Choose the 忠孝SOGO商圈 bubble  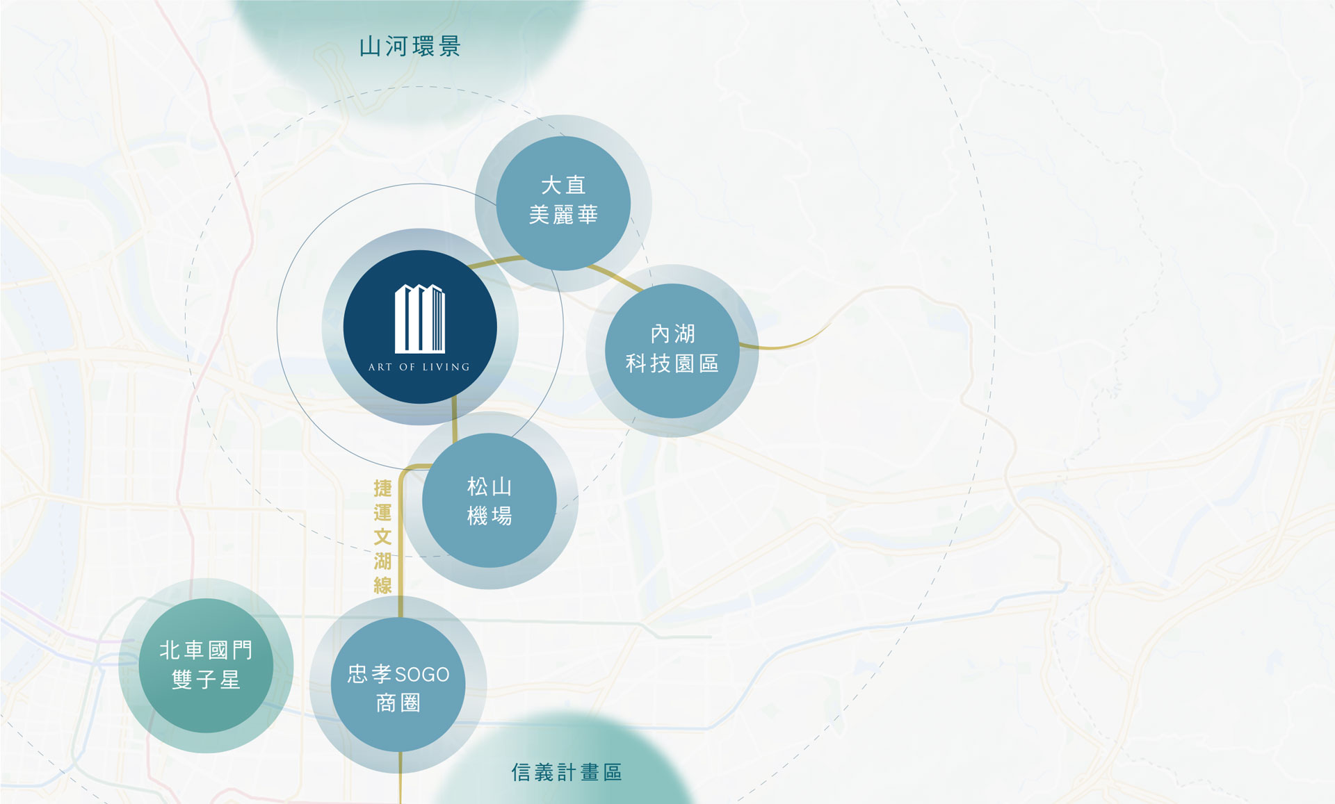tap(398, 684)
